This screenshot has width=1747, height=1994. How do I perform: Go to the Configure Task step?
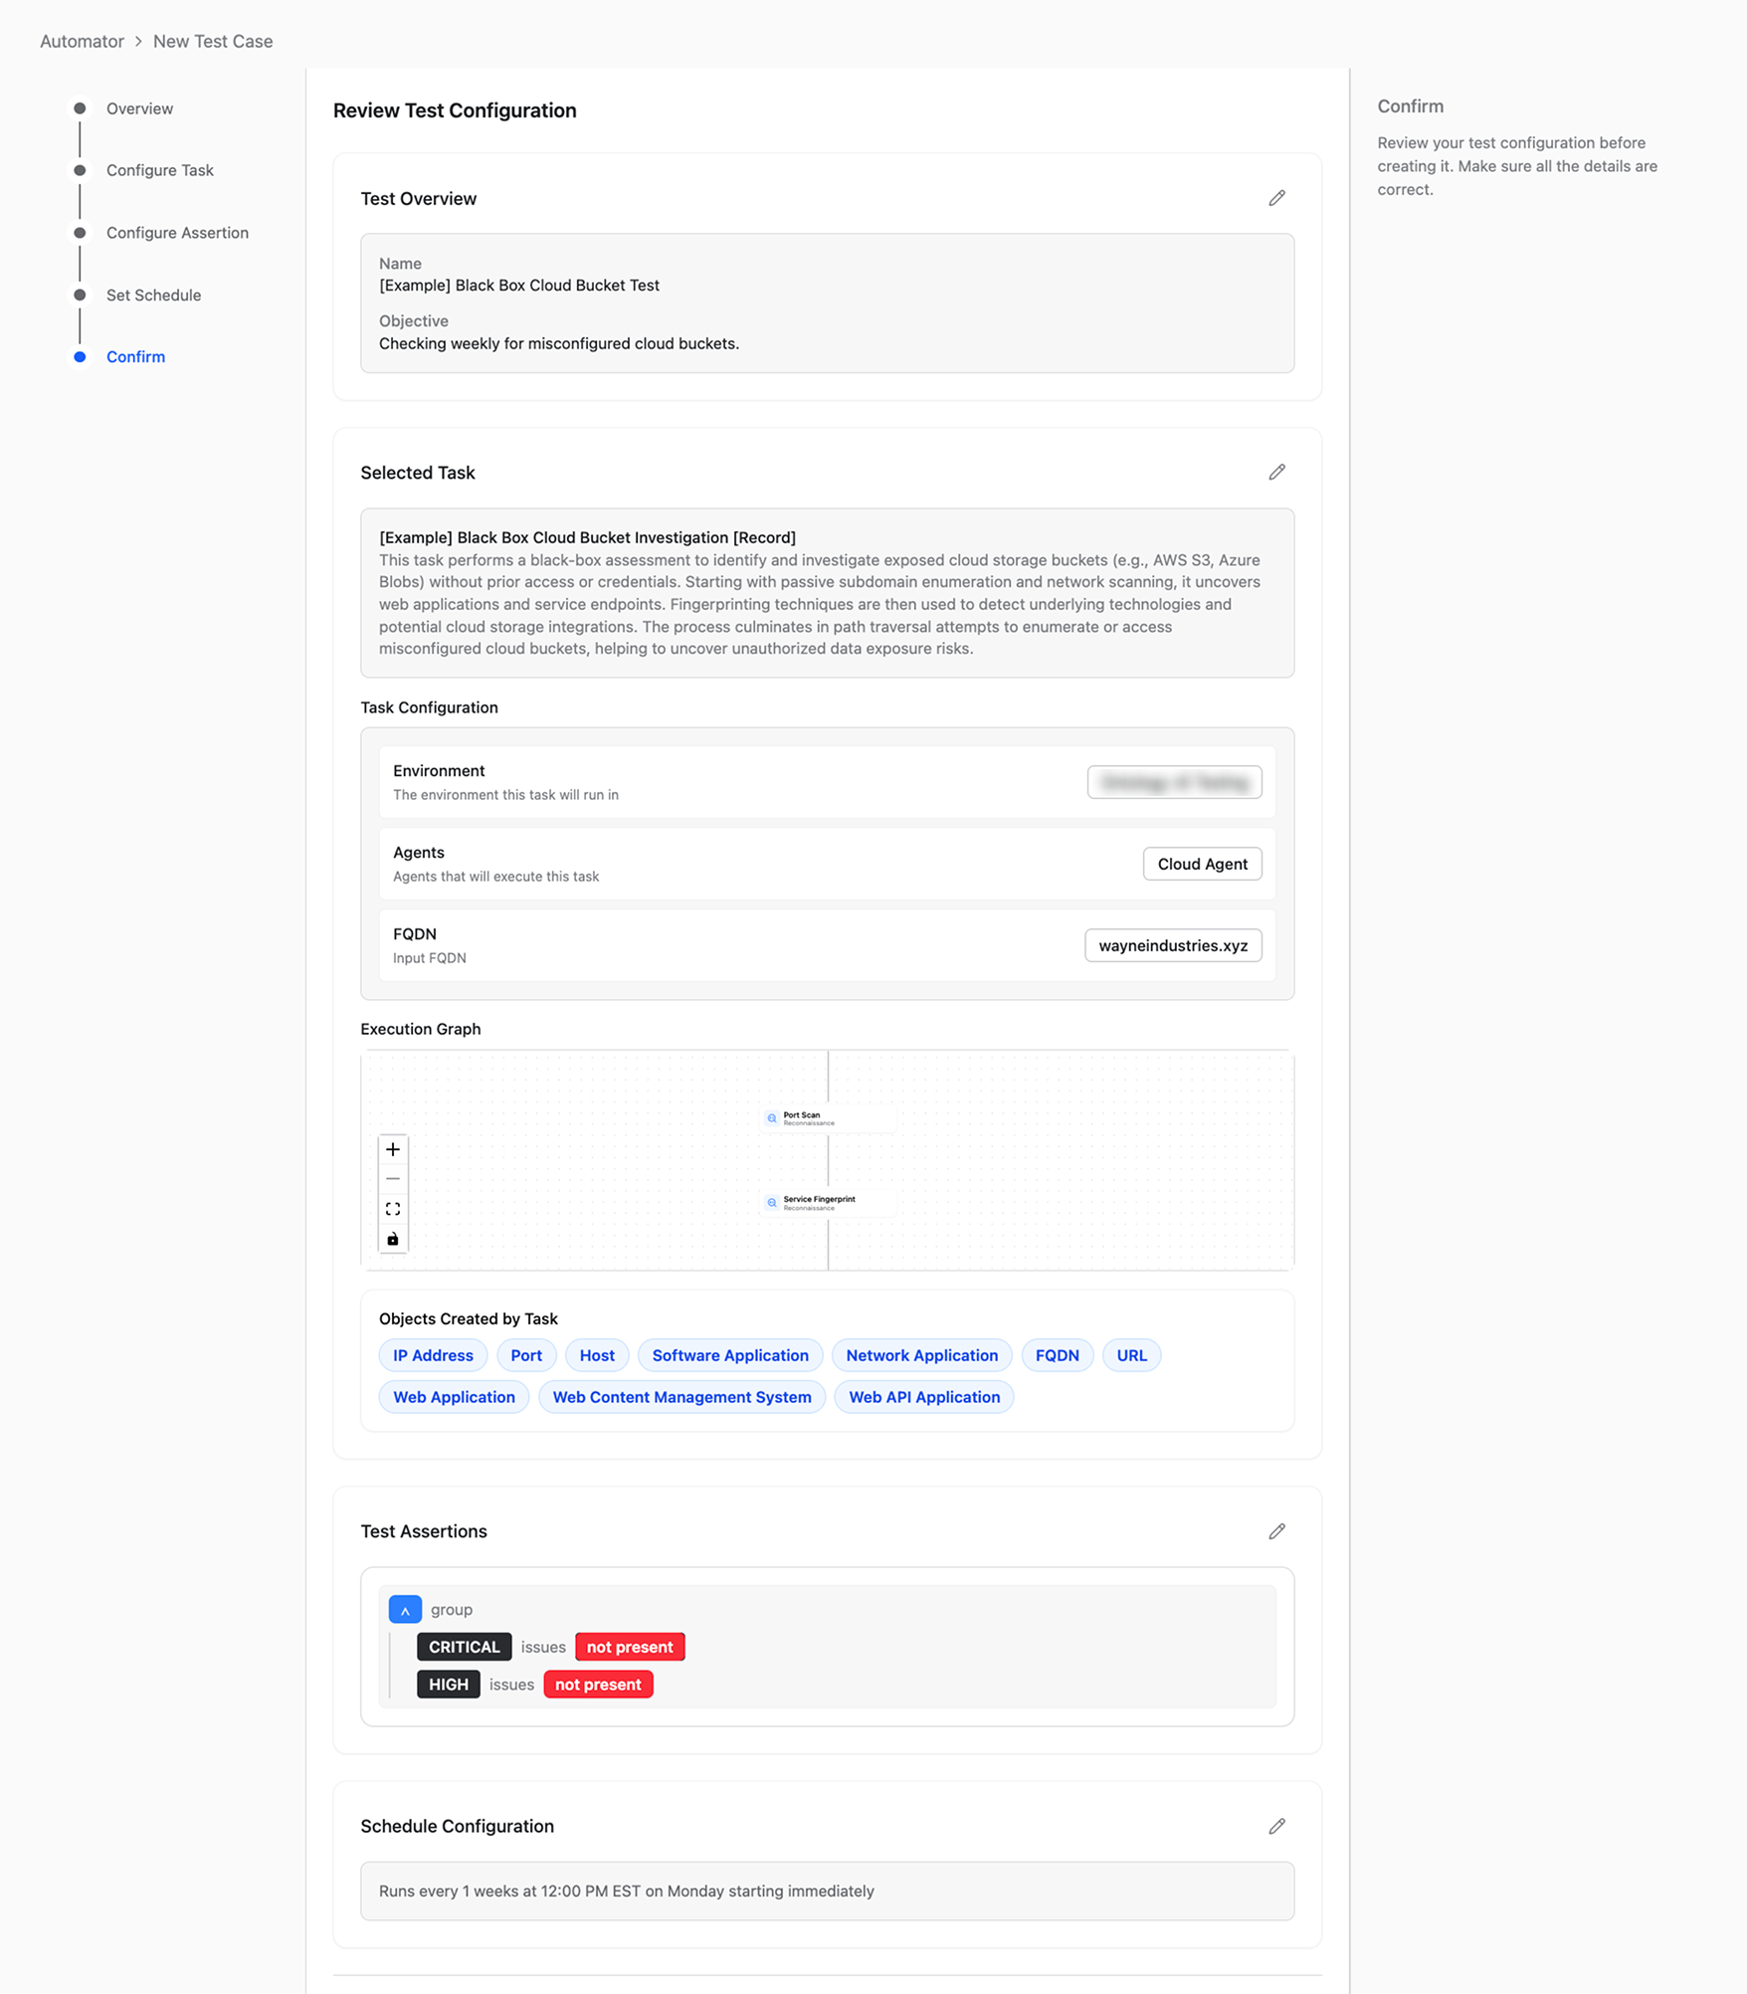160,170
